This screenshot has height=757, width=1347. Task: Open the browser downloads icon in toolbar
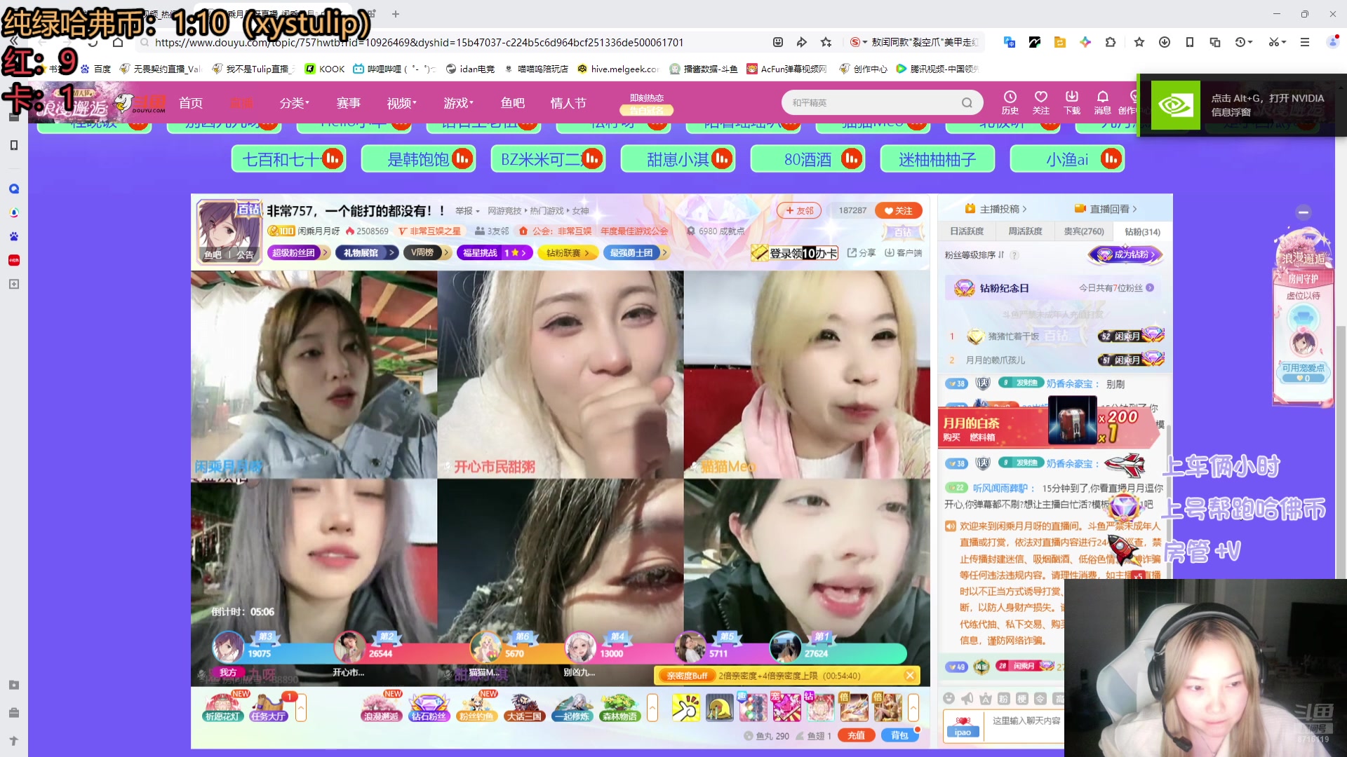1164,42
